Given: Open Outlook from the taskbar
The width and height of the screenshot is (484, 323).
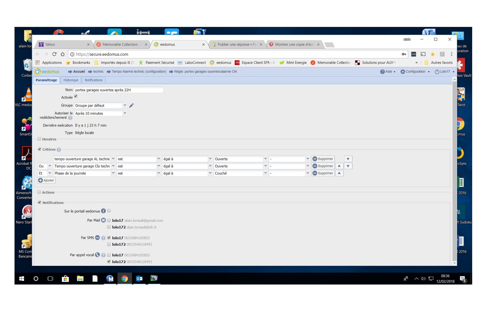Looking at the screenshot, I should click(x=139, y=279).
